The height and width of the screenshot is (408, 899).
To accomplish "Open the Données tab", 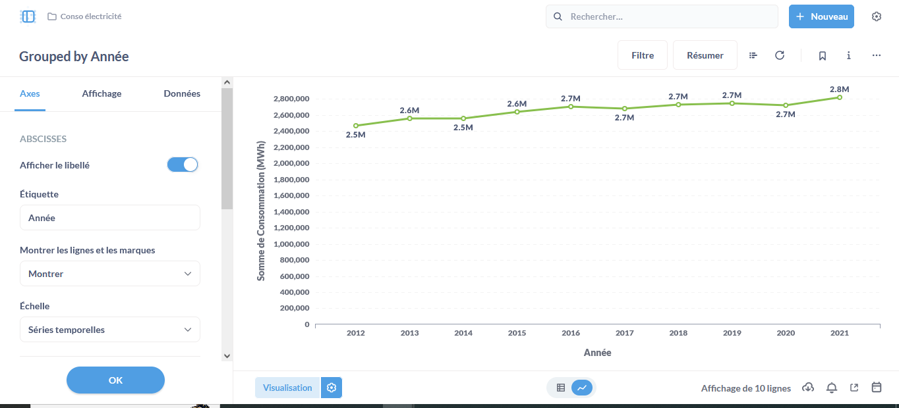I will (x=182, y=93).
